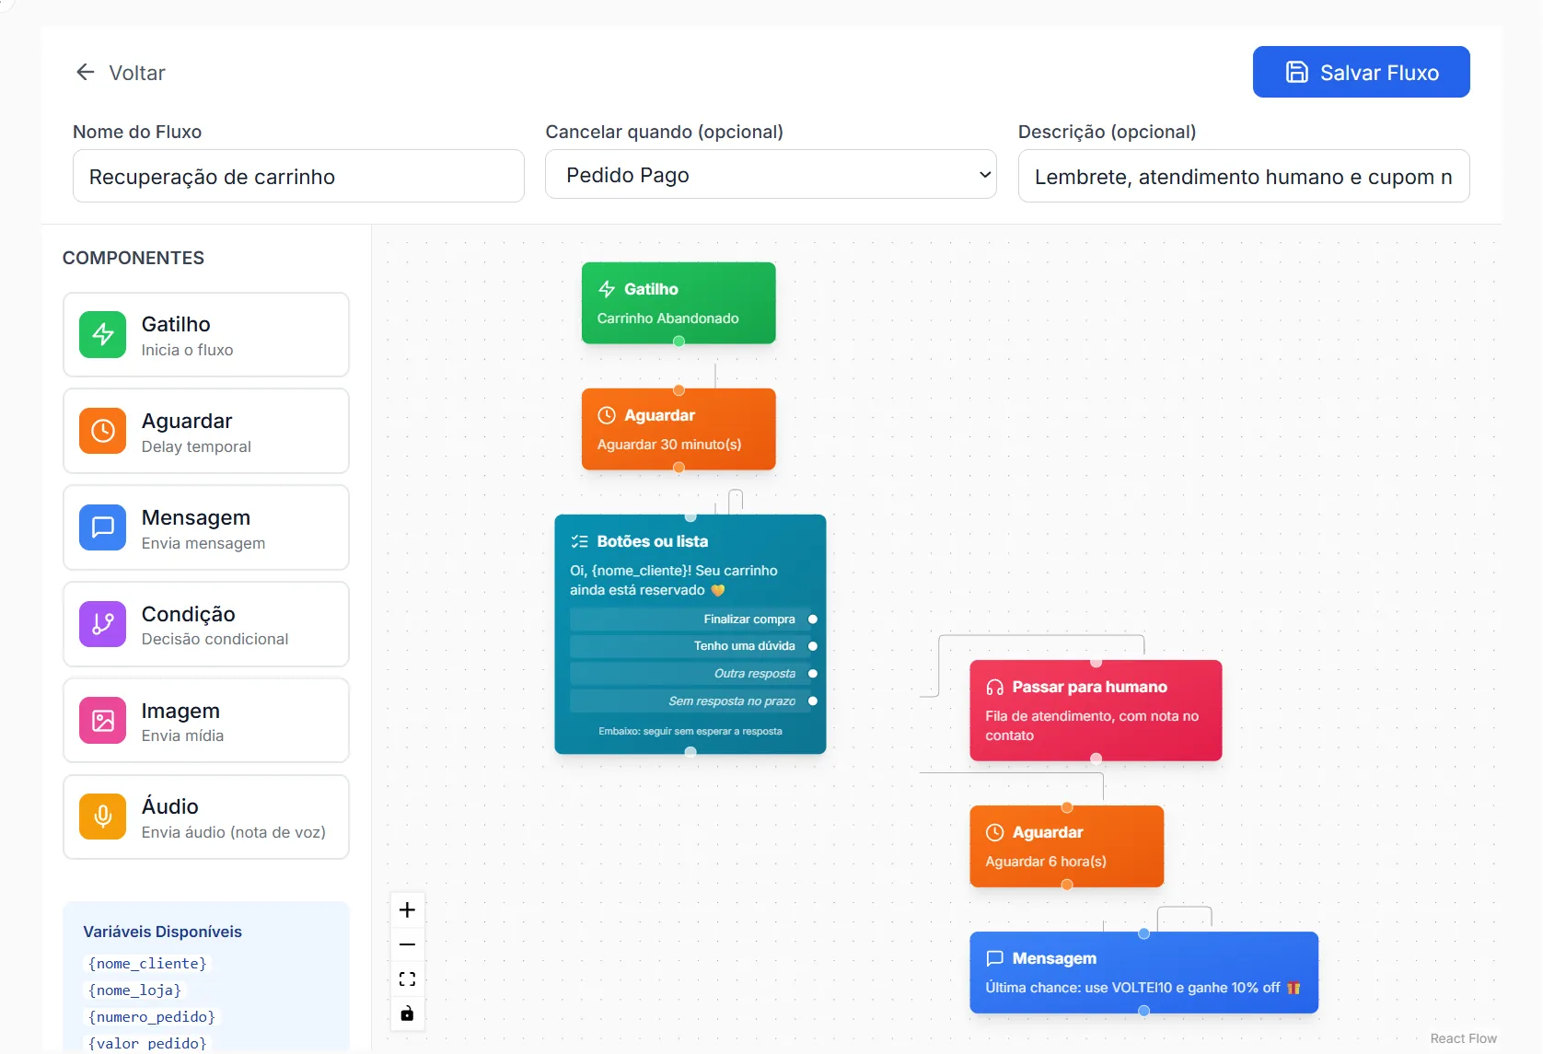Click the floppy disk icon on Salvar Fluxo

(x=1296, y=72)
